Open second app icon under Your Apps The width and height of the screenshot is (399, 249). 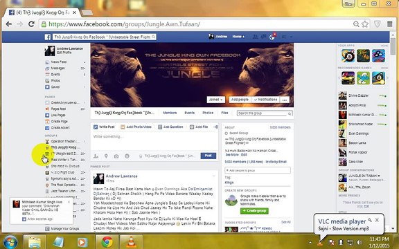tap(363, 55)
